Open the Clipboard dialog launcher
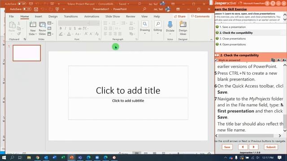 tap(25, 39)
